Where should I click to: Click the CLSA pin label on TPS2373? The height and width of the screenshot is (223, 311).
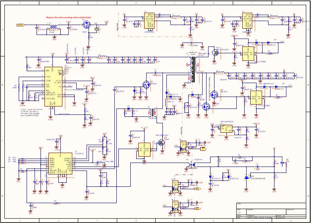tap(48, 76)
